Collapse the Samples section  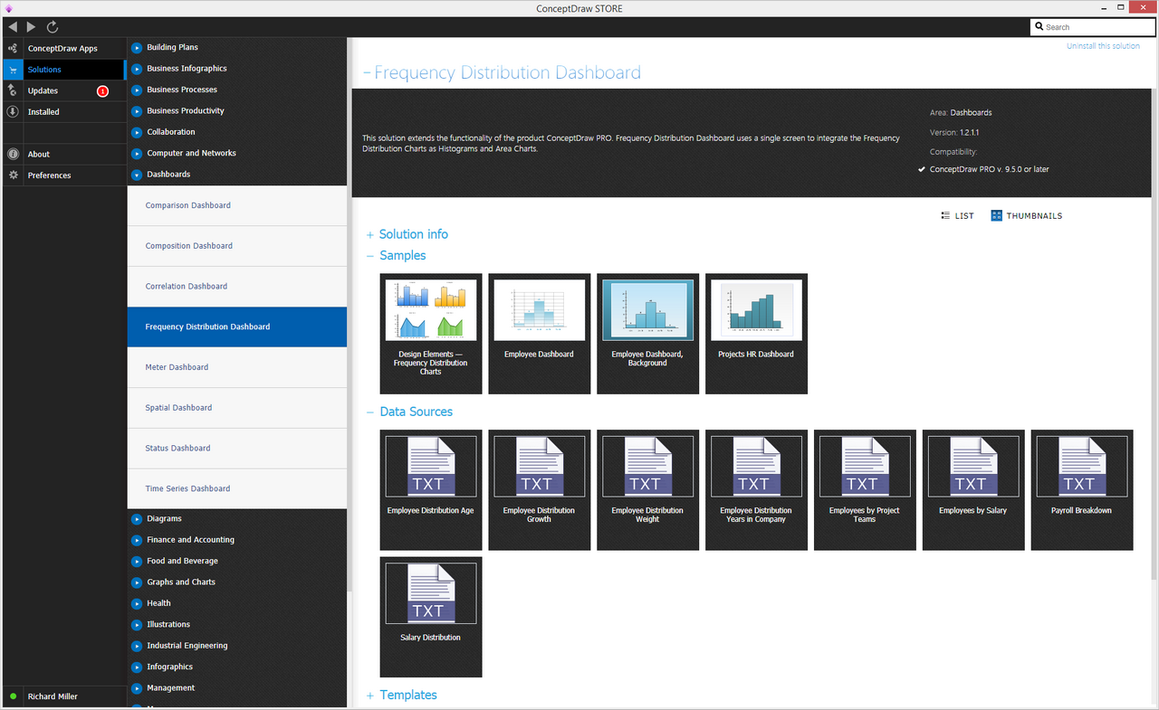click(402, 256)
